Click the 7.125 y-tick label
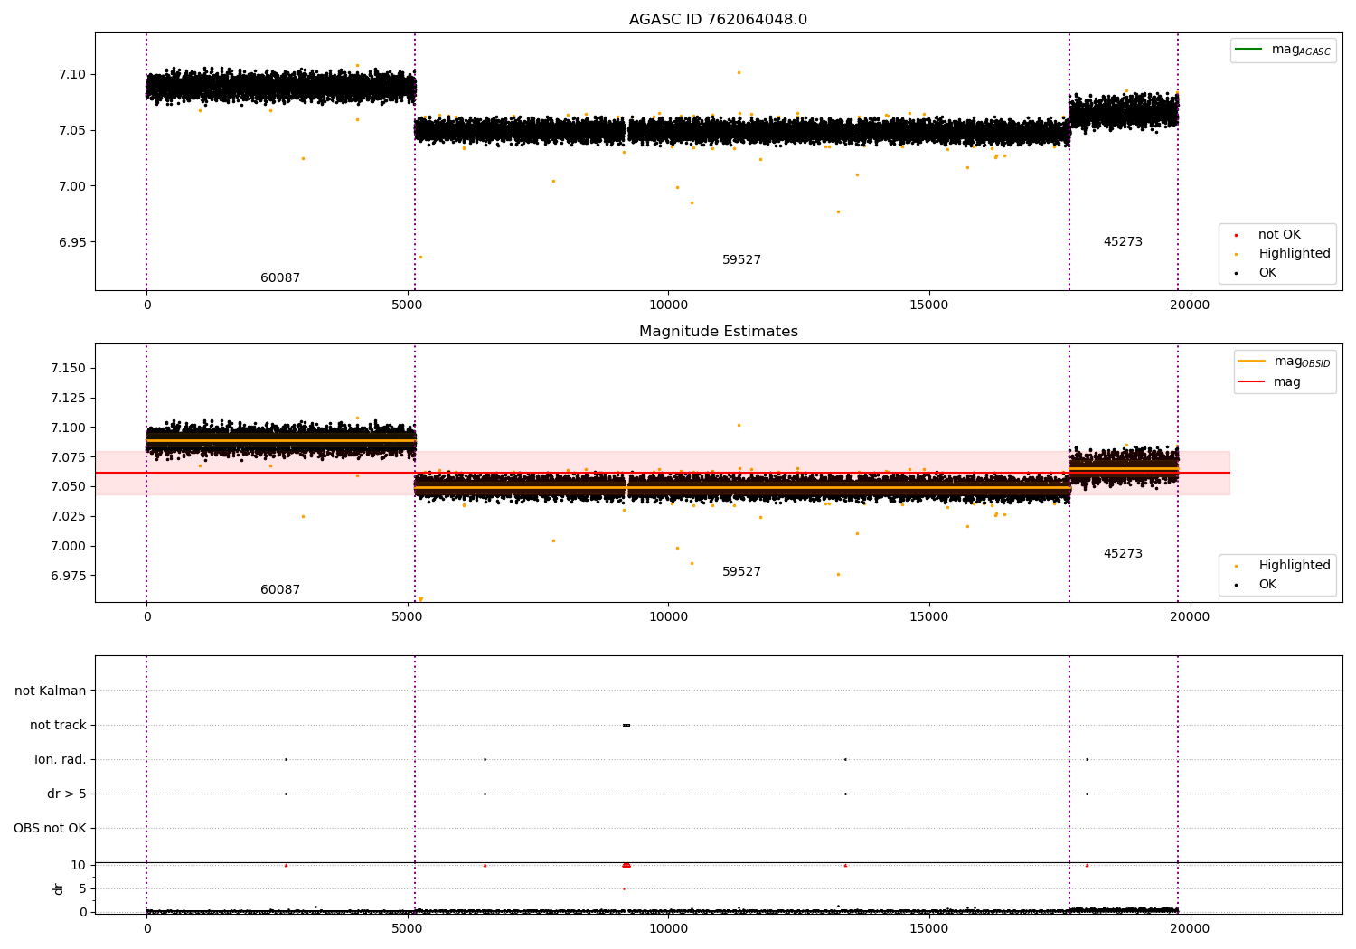 (69, 398)
